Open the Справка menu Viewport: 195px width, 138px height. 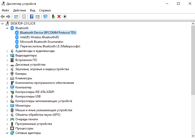click(x=45, y=10)
